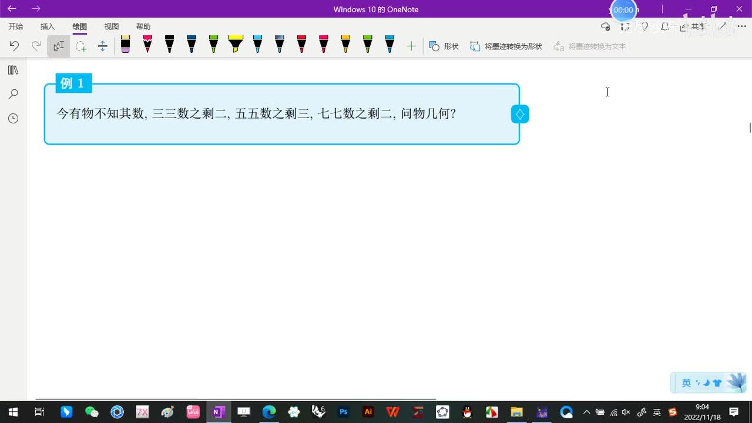Click the 例 1 label
Image resolution: width=752 pixels, height=423 pixels.
(x=73, y=83)
